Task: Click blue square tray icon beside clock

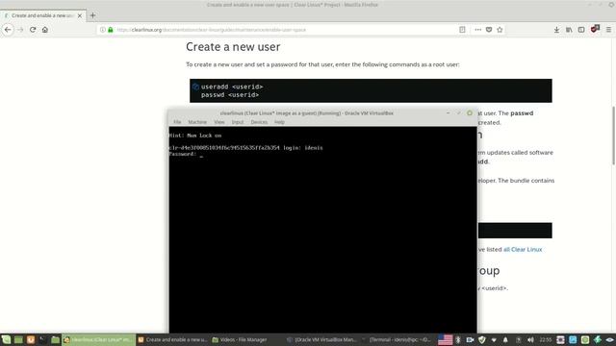Action: coord(573,339)
